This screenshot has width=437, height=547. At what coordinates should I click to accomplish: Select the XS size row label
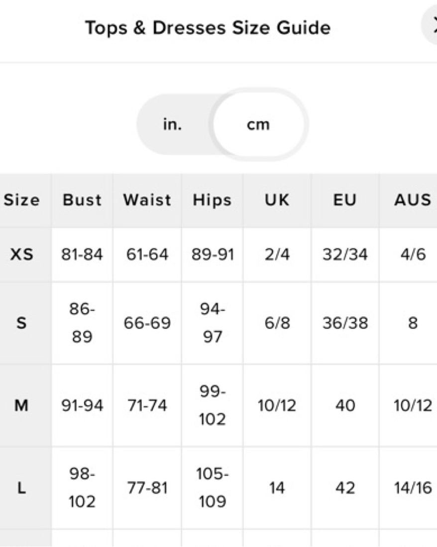click(x=22, y=255)
